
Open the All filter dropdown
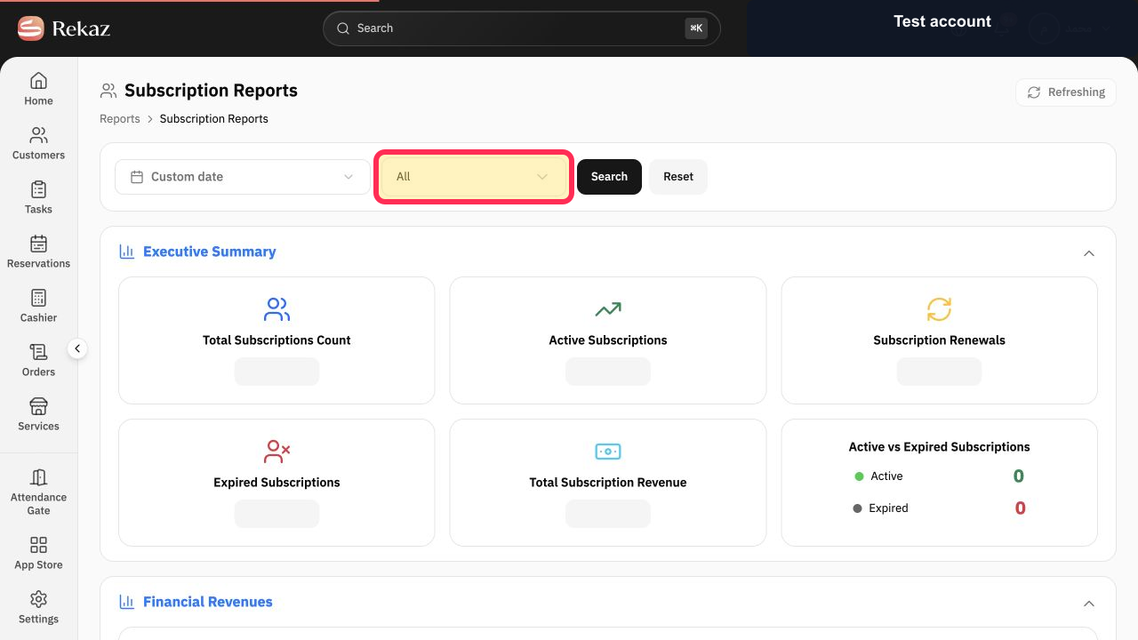(x=473, y=177)
